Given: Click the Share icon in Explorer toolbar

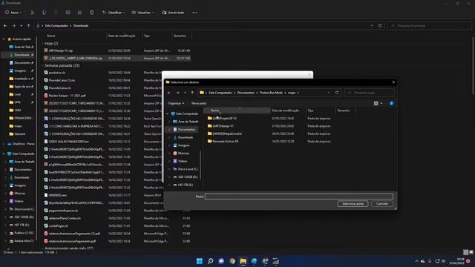Looking at the screenshot, I should [x=79, y=13].
